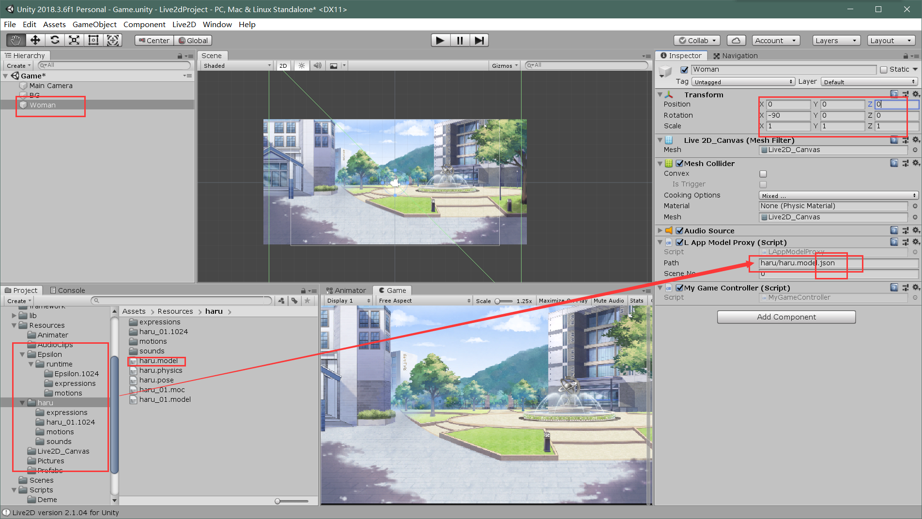Viewport: 922px width, 519px height.
Task: Open the Collab menu button
Action: (697, 41)
